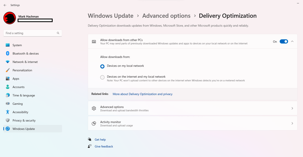Viewport: 303px width, 157px height.
Task: Click the Related links label
Action: tap(100, 94)
